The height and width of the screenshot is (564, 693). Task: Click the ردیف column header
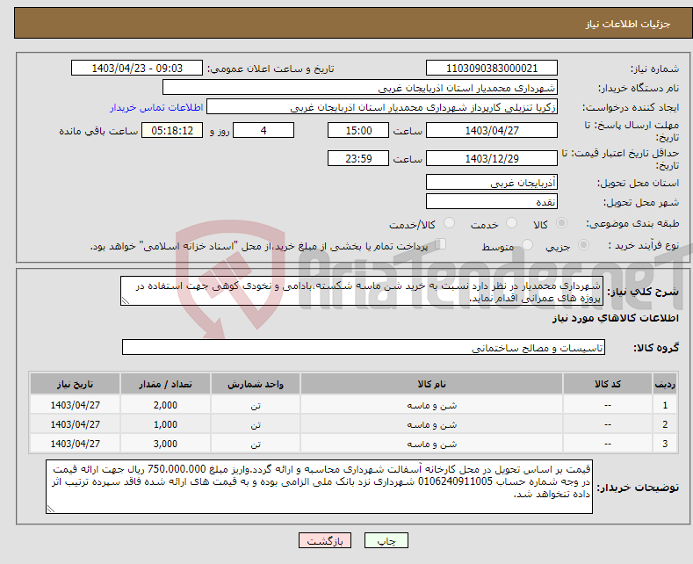tap(665, 384)
